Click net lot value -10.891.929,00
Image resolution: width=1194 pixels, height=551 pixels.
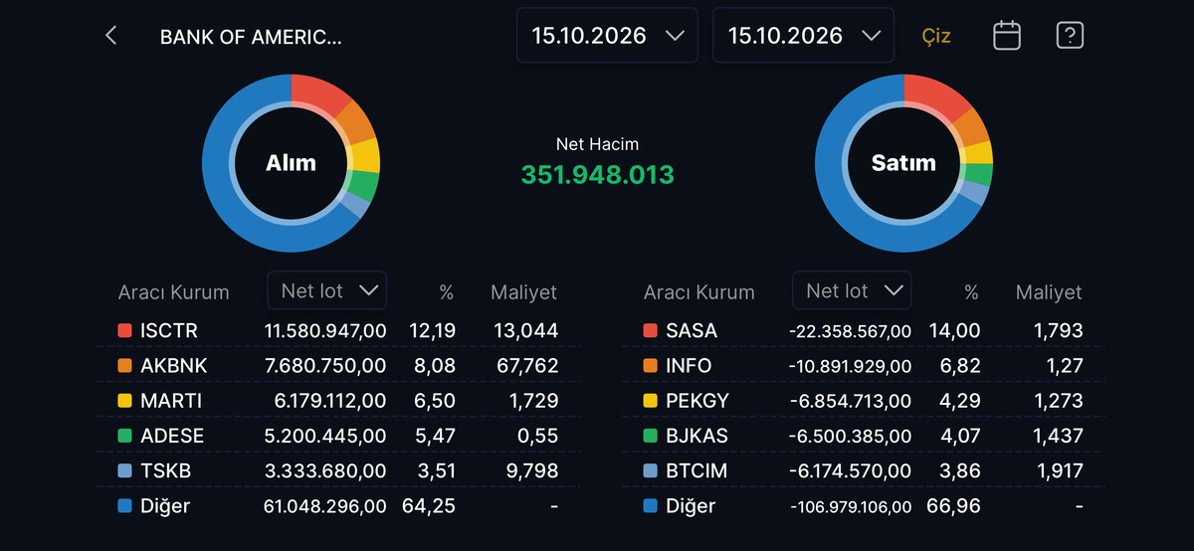click(x=851, y=366)
